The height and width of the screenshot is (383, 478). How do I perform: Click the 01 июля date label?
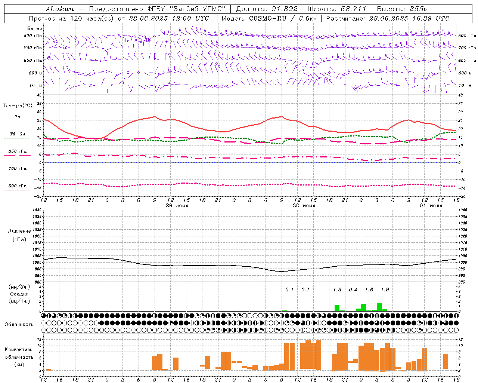coord(431,206)
